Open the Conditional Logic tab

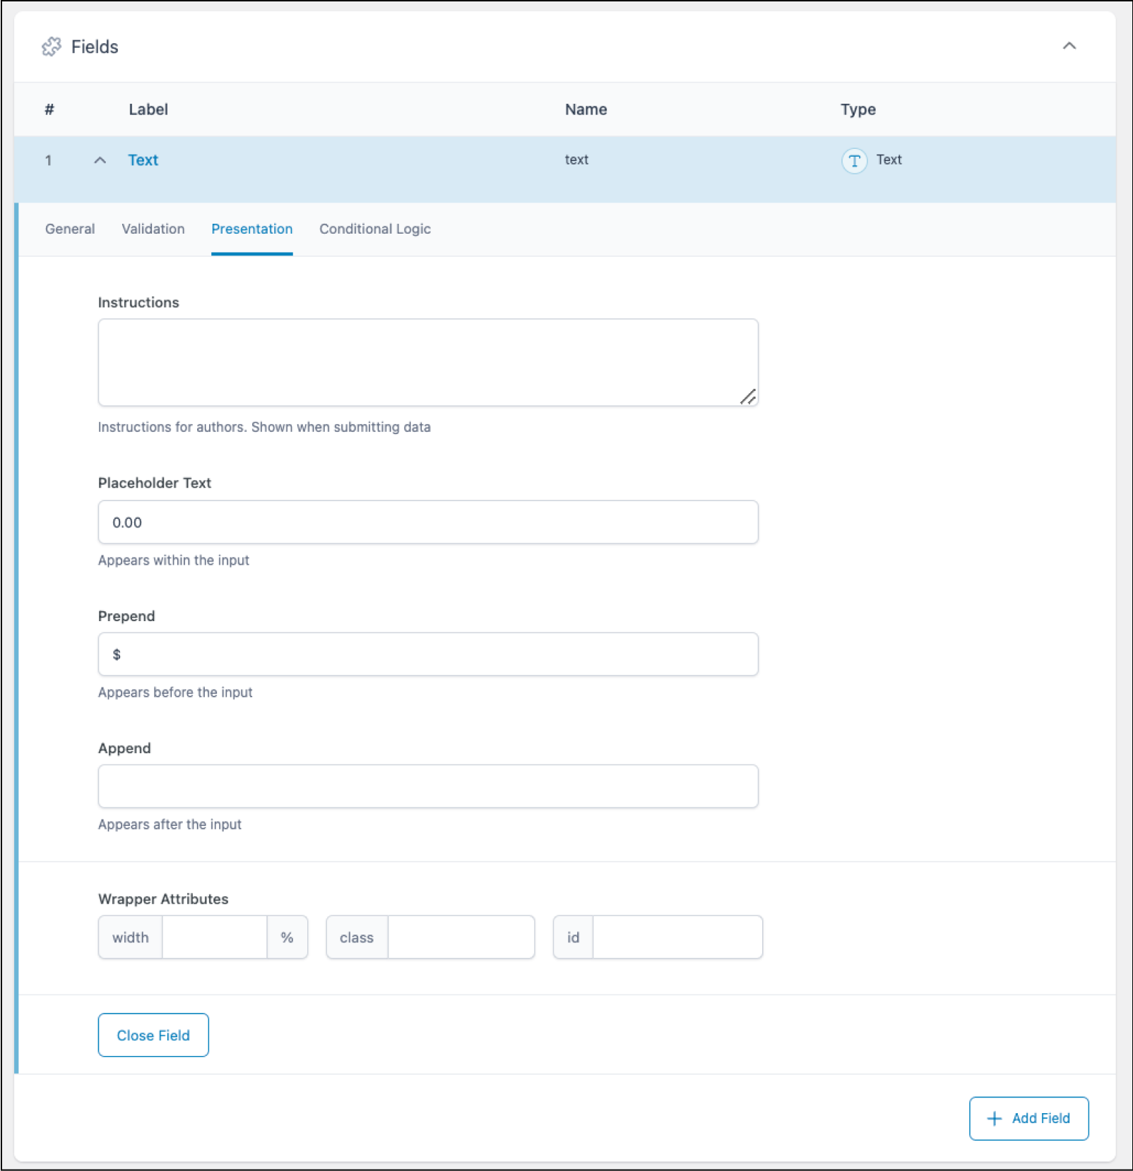[375, 229]
